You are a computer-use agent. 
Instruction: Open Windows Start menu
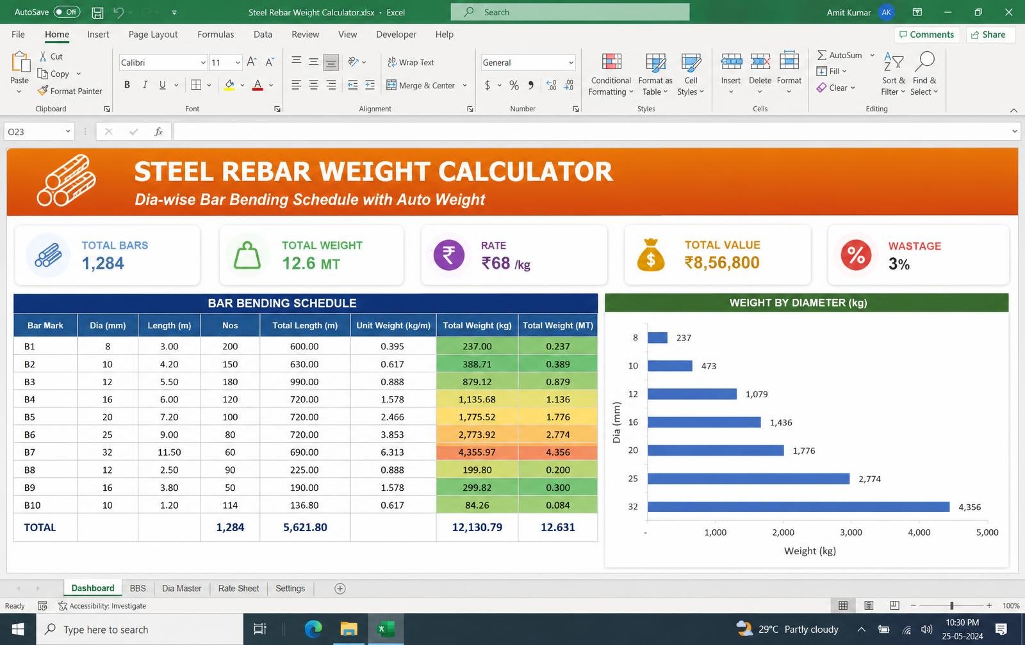[x=18, y=630]
